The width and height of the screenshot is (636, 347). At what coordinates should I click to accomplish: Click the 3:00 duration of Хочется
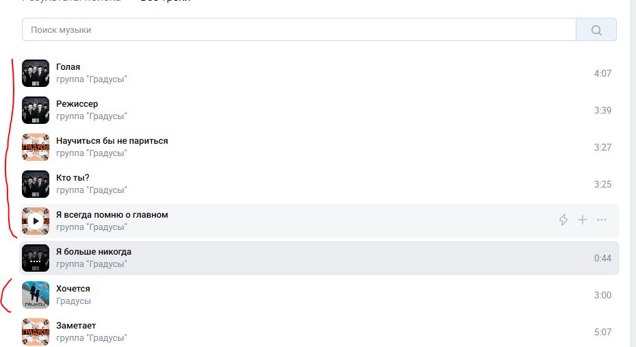pyautogui.click(x=602, y=295)
